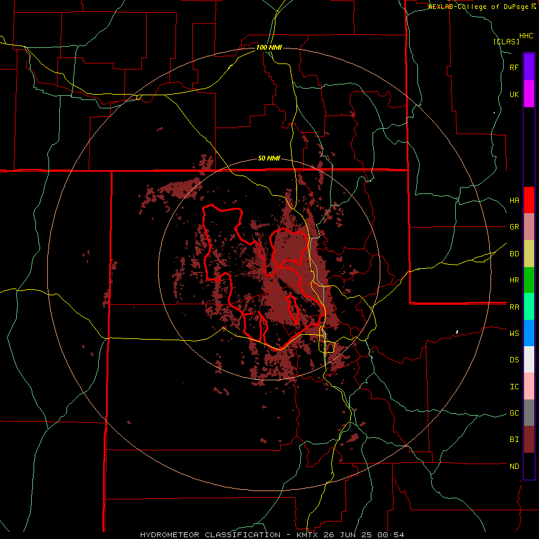The width and height of the screenshot is (539, 539).
Task: Click the GC gray legend swatch
Action: tap(529, 413)
